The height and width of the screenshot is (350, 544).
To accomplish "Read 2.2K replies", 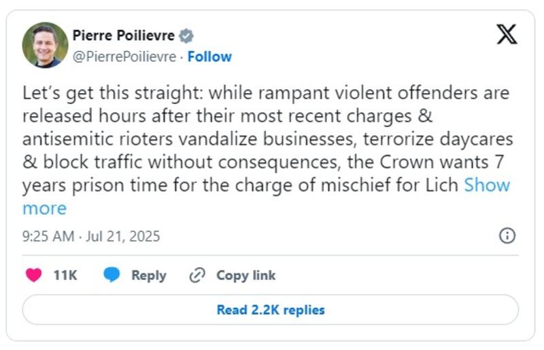I will point(271,310).
